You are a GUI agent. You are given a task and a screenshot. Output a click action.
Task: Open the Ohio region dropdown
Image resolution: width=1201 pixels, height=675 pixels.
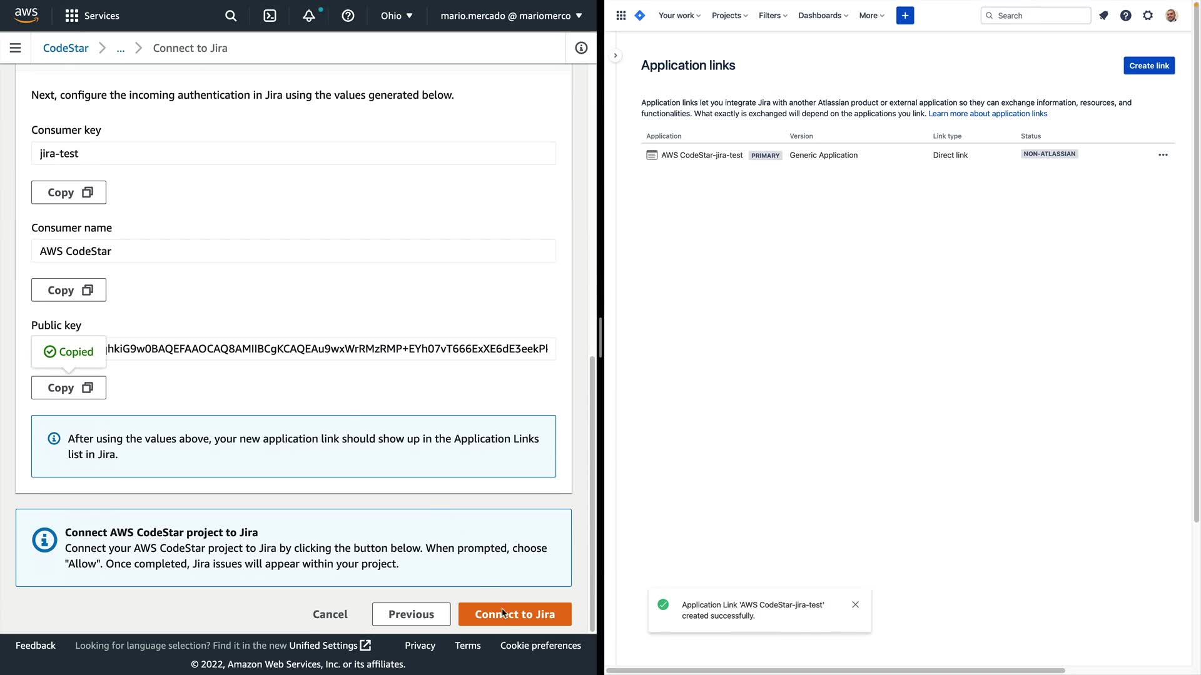(x=397, y=16)
